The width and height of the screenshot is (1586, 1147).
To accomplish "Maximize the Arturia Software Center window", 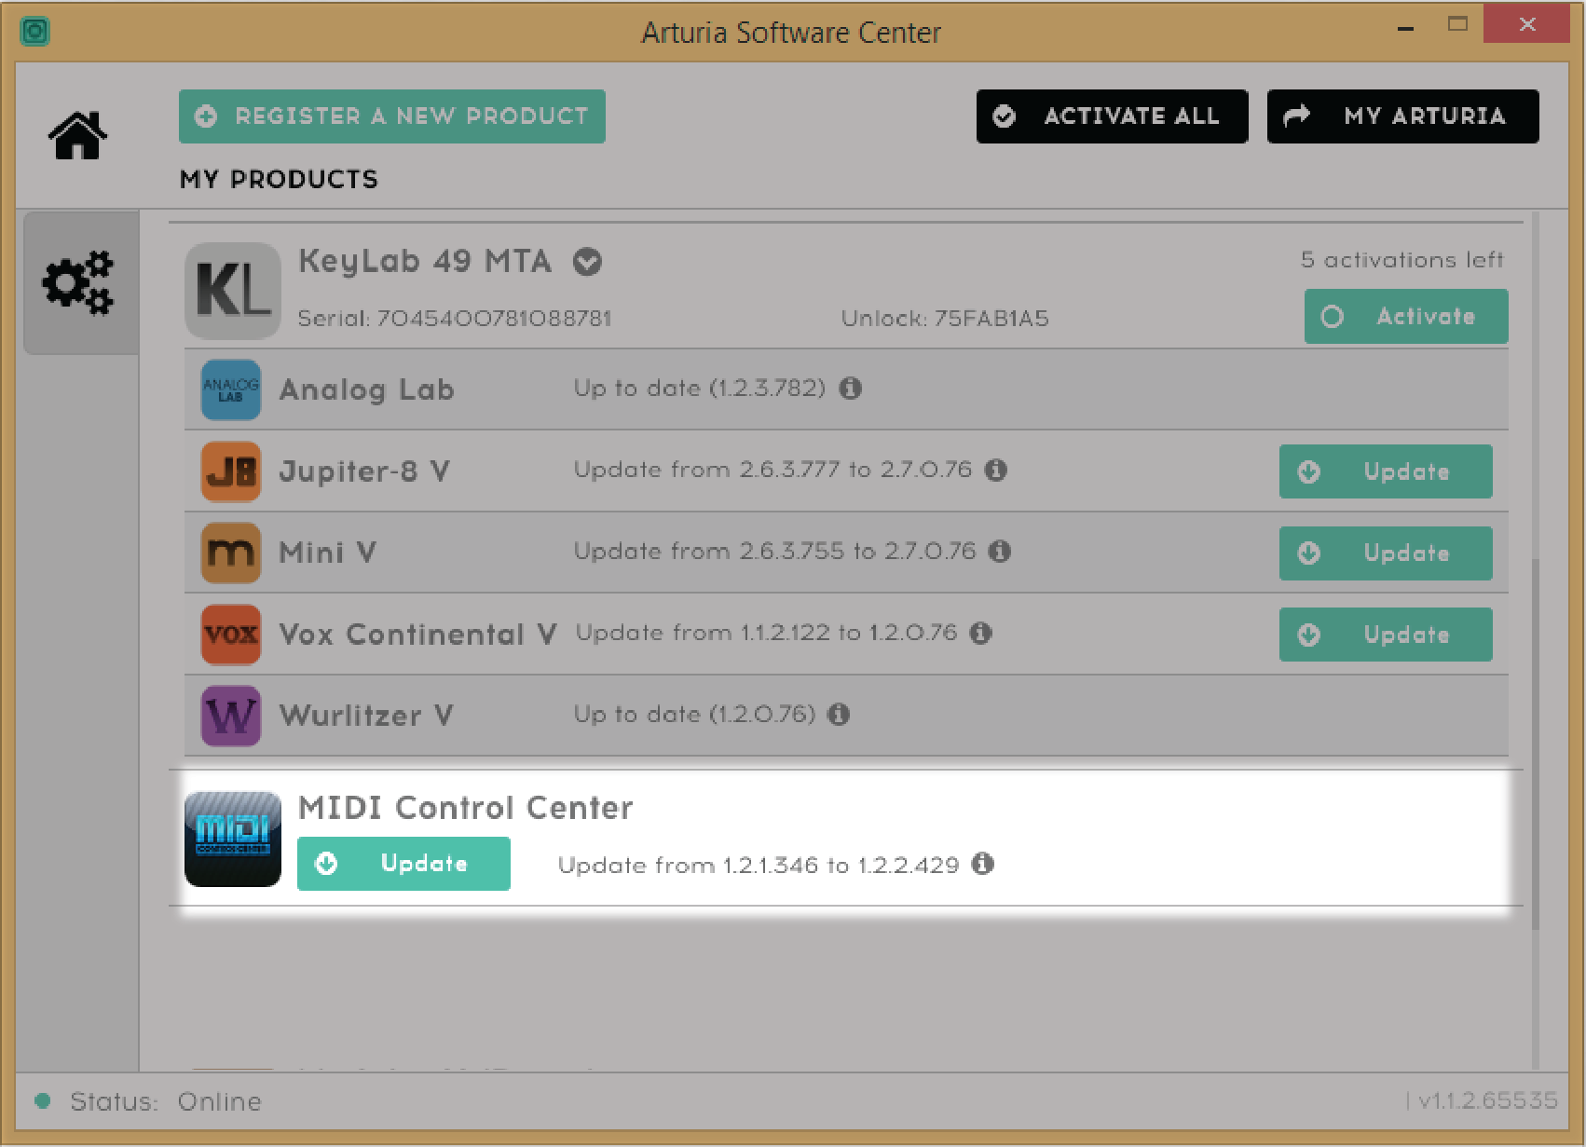I will [x=1458, y=25].
